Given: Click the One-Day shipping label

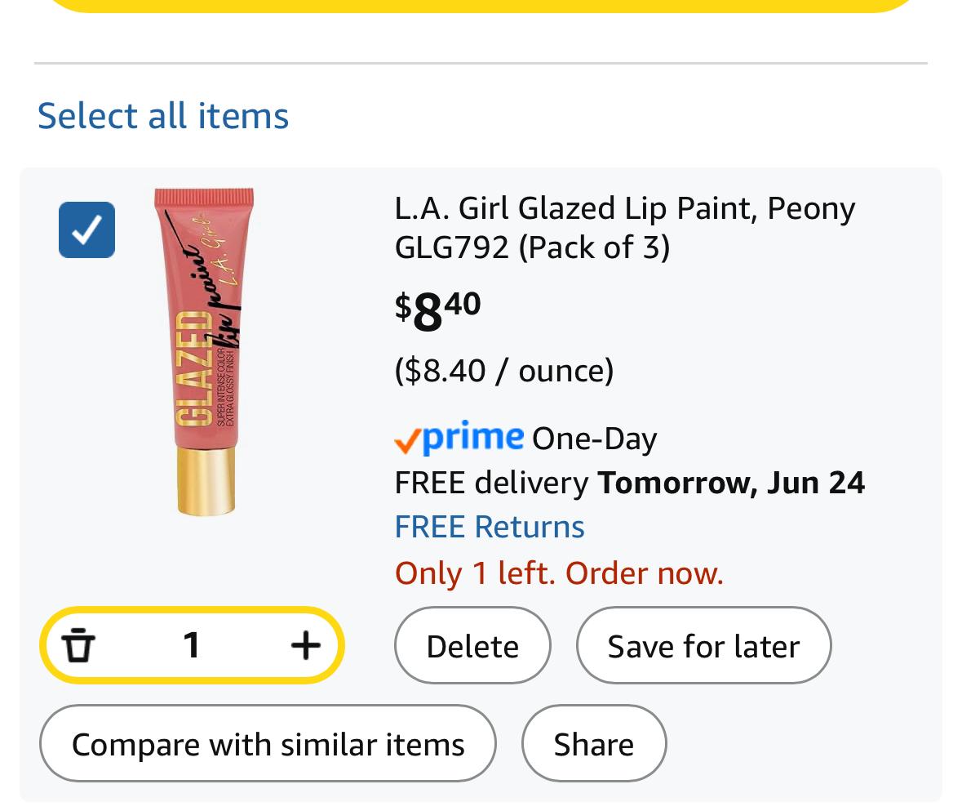Looking at the screenshot, I should [x=595, y=439].
